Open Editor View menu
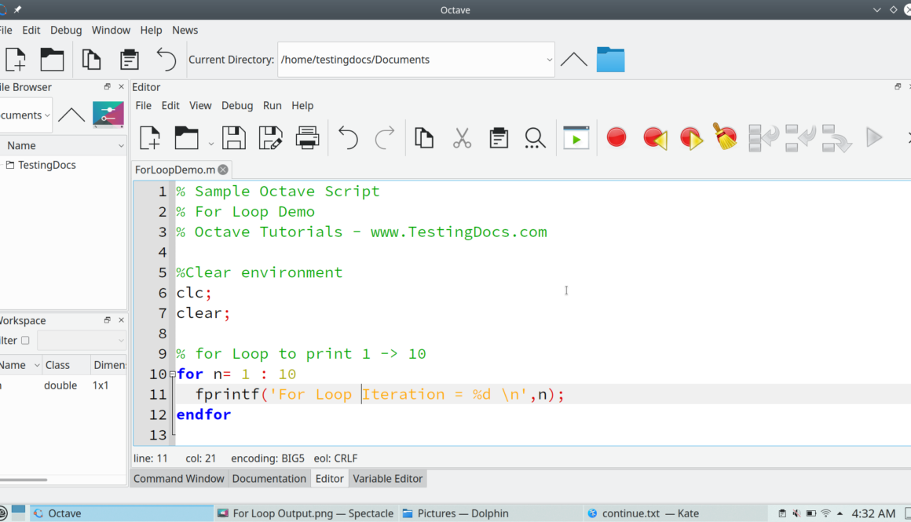 [x=200, y=106]
